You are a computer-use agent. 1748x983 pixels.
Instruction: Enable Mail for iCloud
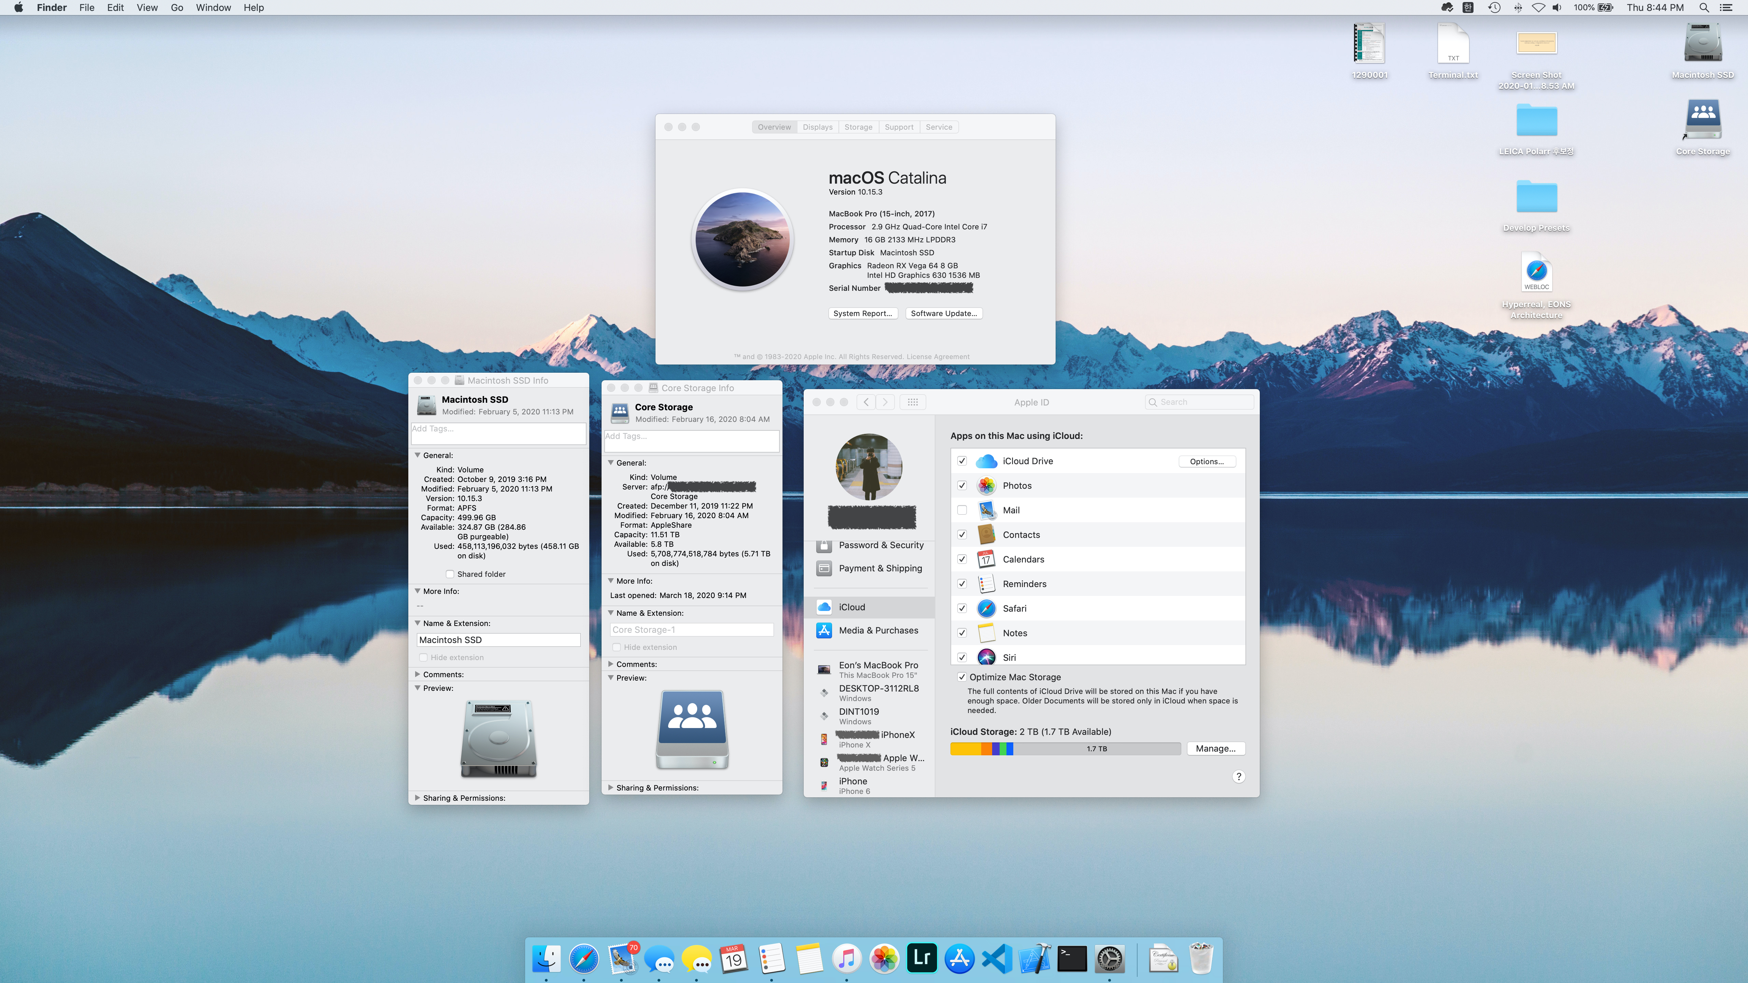pos(961,510)
